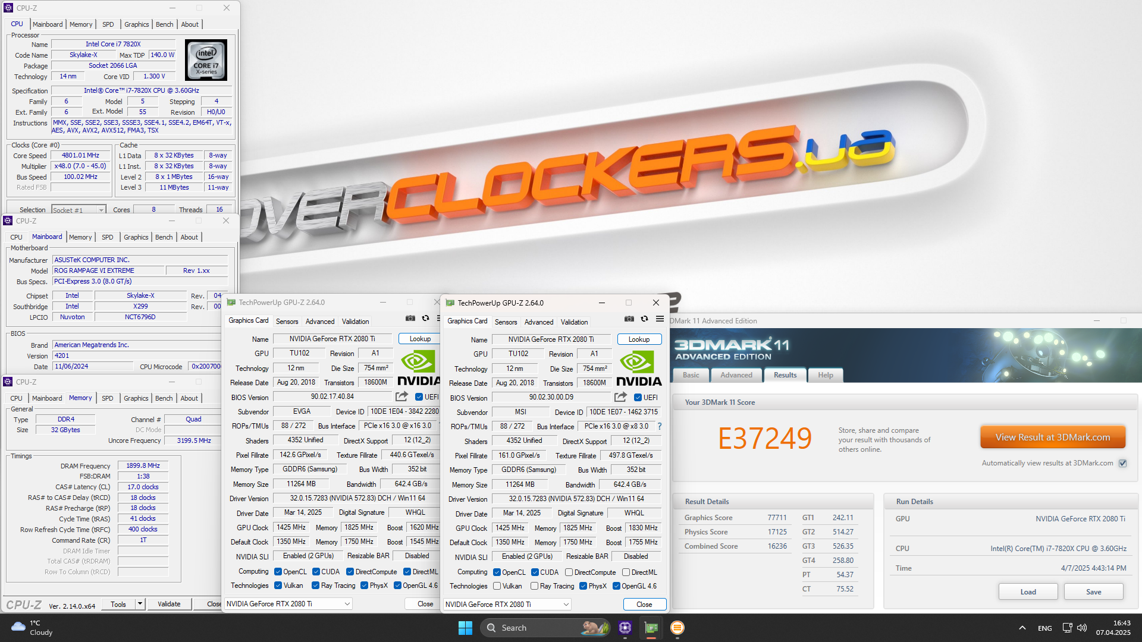Viewport: 1142px width, 642px height.
Task: Click GPU-Z icon in taskbar
Action: click(x=651, y=628)
